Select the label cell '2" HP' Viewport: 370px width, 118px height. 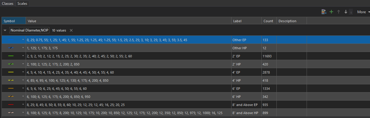pyautogui.click(x=246, y=64)
